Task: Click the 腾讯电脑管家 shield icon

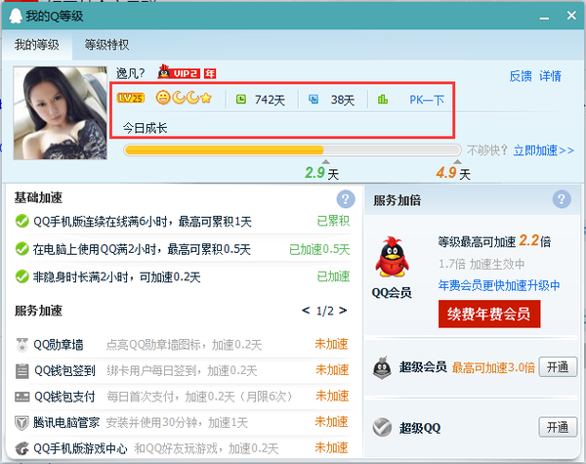Action: 22,423
